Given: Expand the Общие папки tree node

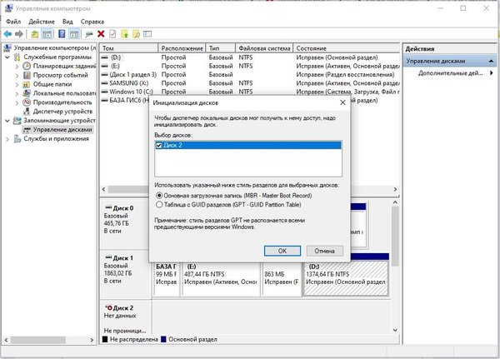Looking at the screenshot, I should click(17, 84).
